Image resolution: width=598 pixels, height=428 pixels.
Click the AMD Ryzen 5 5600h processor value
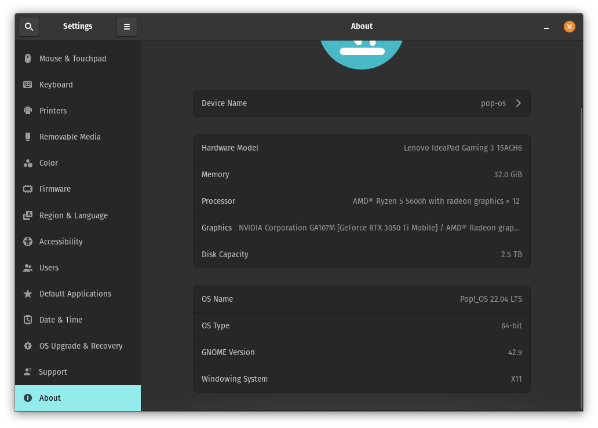click(x=436, y=201)
